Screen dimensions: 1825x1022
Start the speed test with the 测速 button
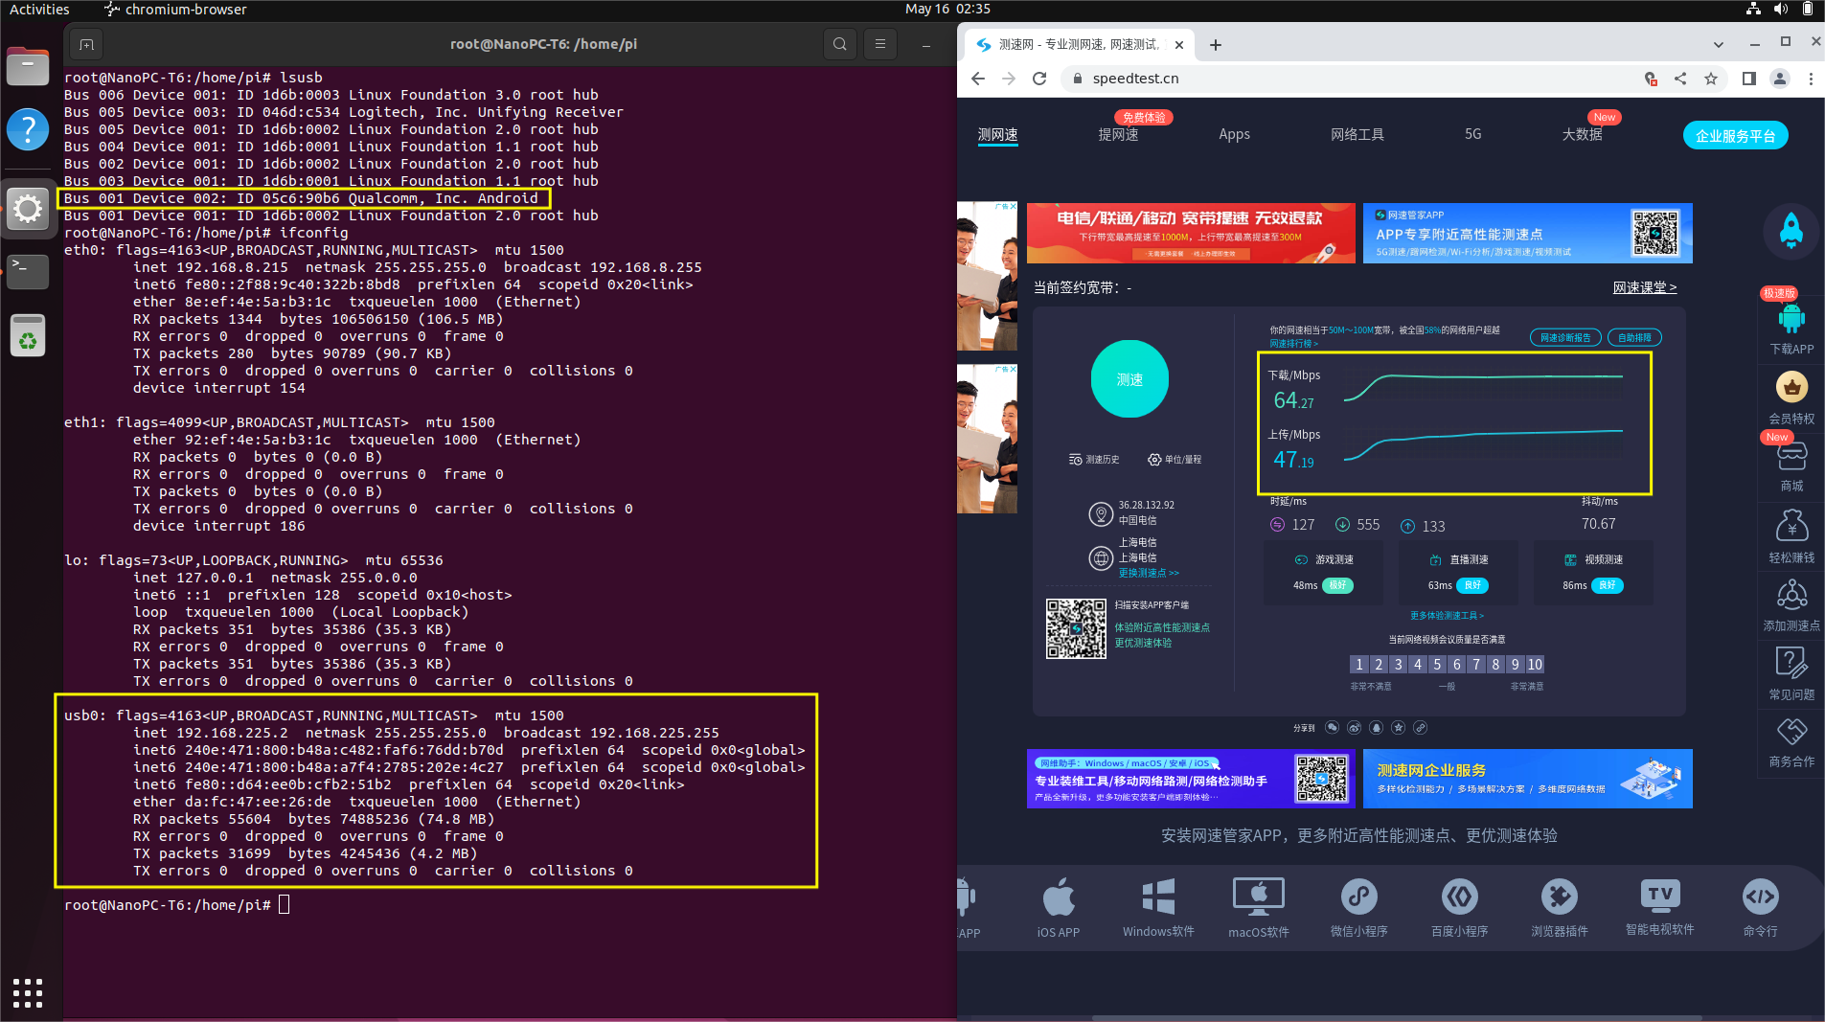coord(1129,379)
